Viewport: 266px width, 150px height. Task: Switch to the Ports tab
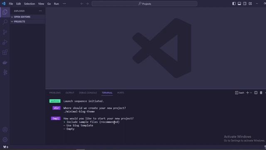click(121, 92)
